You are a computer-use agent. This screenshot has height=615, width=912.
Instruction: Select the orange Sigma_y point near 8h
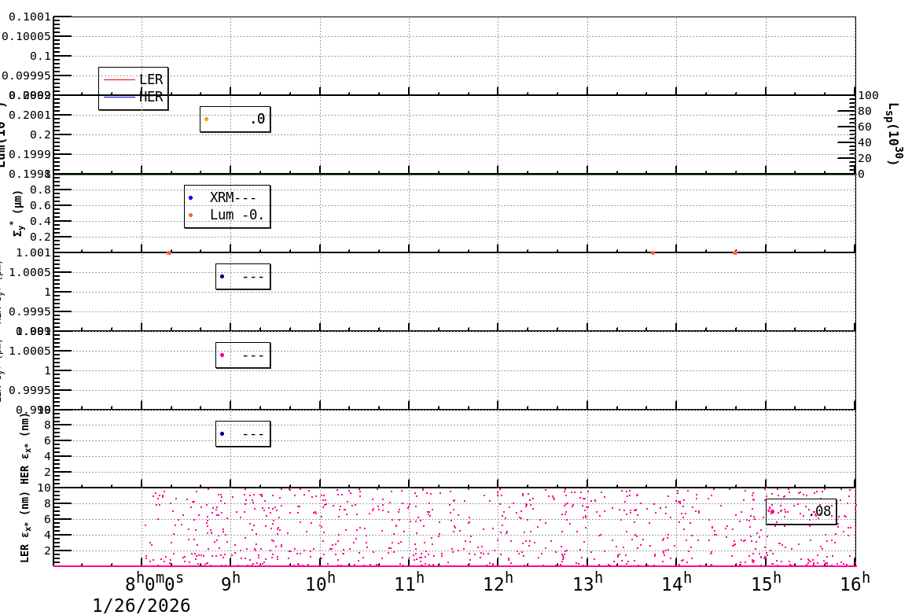point(169,252)
